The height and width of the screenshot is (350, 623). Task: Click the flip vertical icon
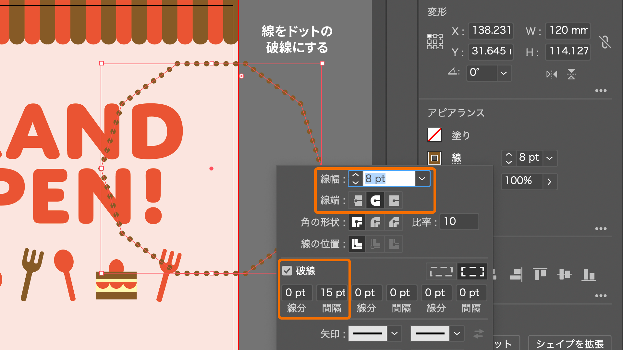[571, 74]
